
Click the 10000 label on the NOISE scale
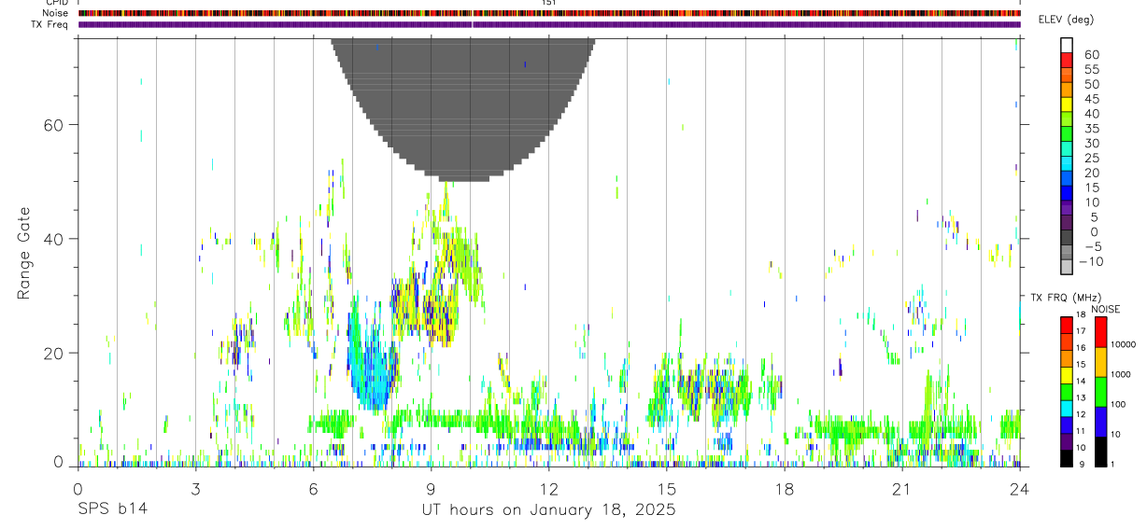1123,345
